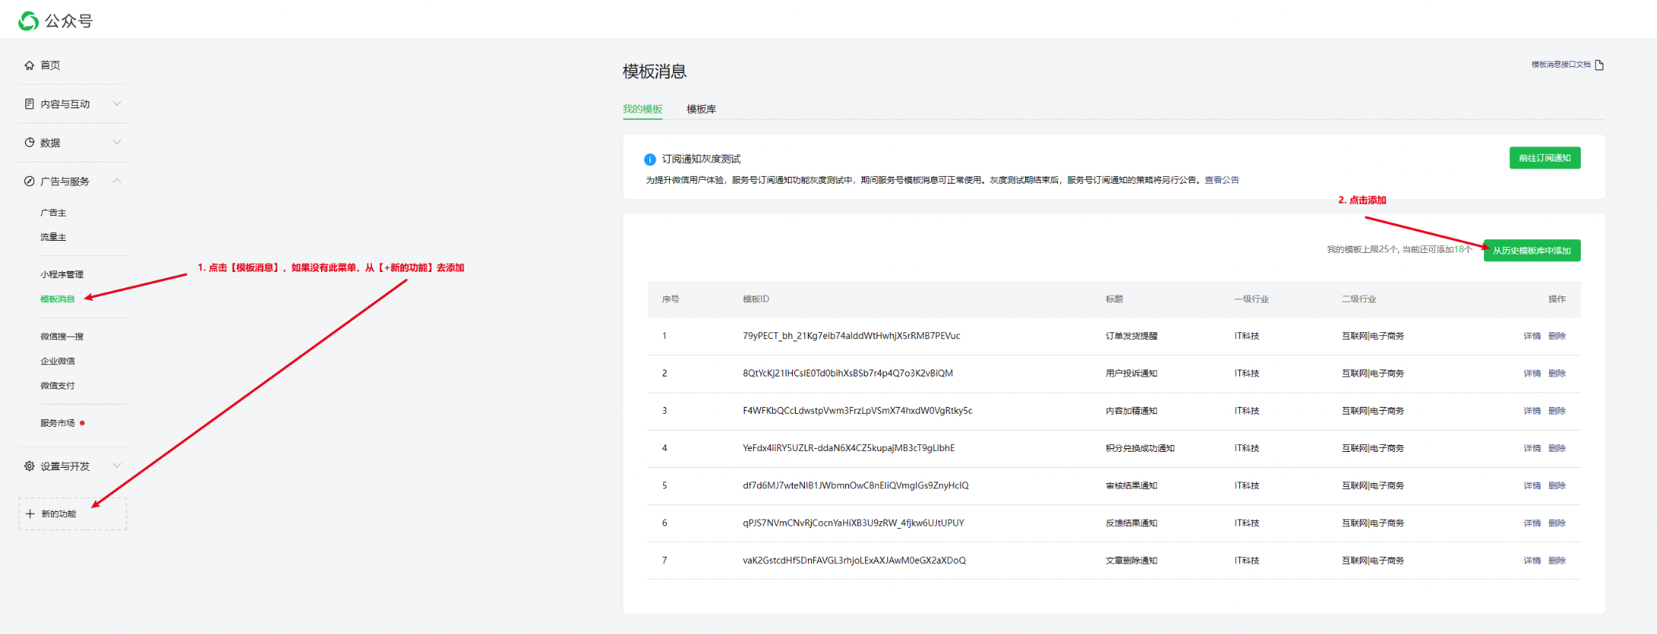Viewport: 1657px width, 634px height.
Task: Expand the 设置与开发 section chevron
Action: 117,466
